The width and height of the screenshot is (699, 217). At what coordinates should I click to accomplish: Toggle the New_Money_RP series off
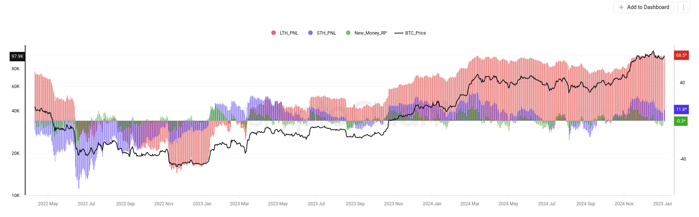(x=370, y=33)
